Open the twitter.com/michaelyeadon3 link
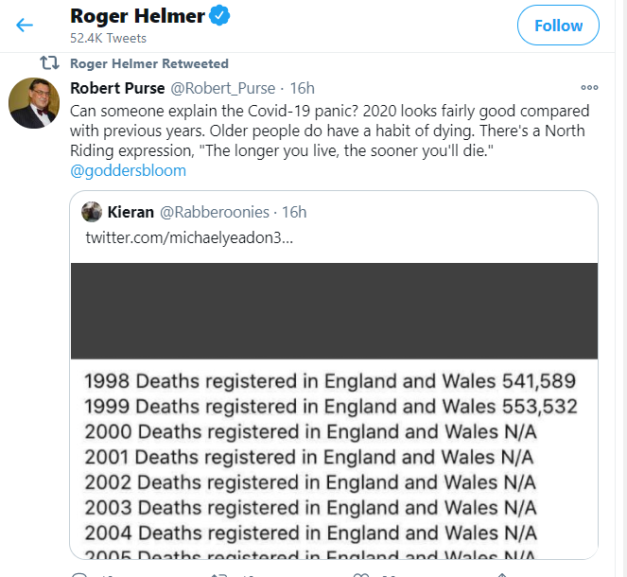627x577 pixels. (189, 236)
